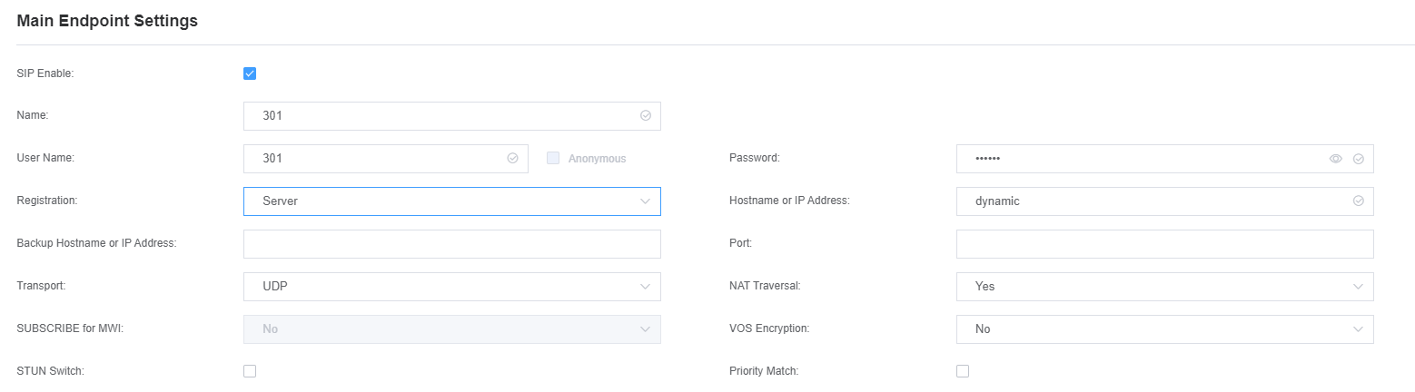Viewport: 1415px width, 392px height.
Task: Click the Priority Match label
Action: click(764, 371)
